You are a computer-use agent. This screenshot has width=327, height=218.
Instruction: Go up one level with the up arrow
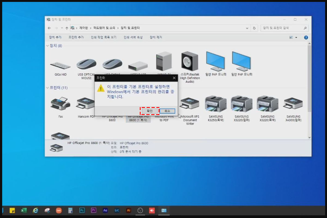tap(67, 28)
